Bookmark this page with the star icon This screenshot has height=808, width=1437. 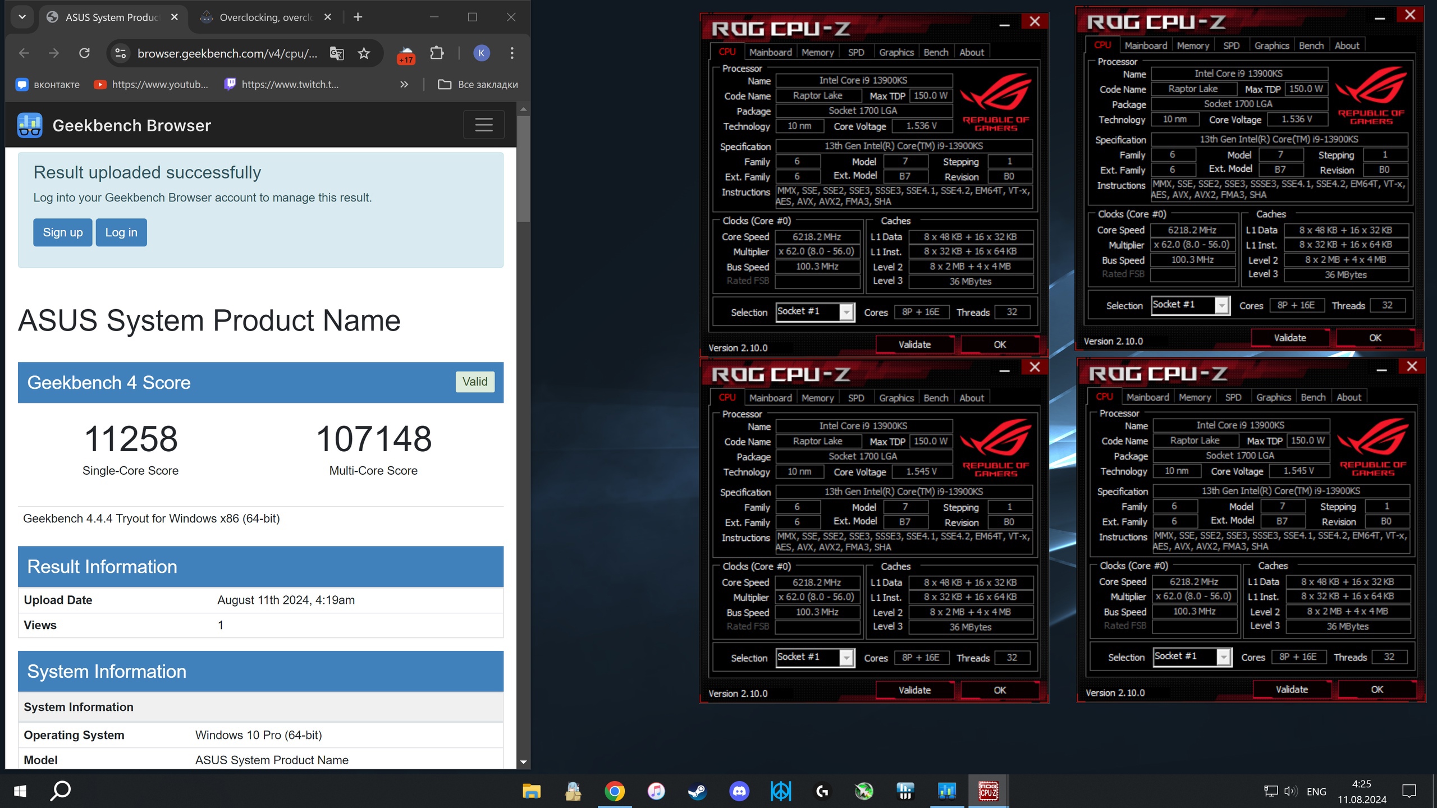click(x=364, y=53)
